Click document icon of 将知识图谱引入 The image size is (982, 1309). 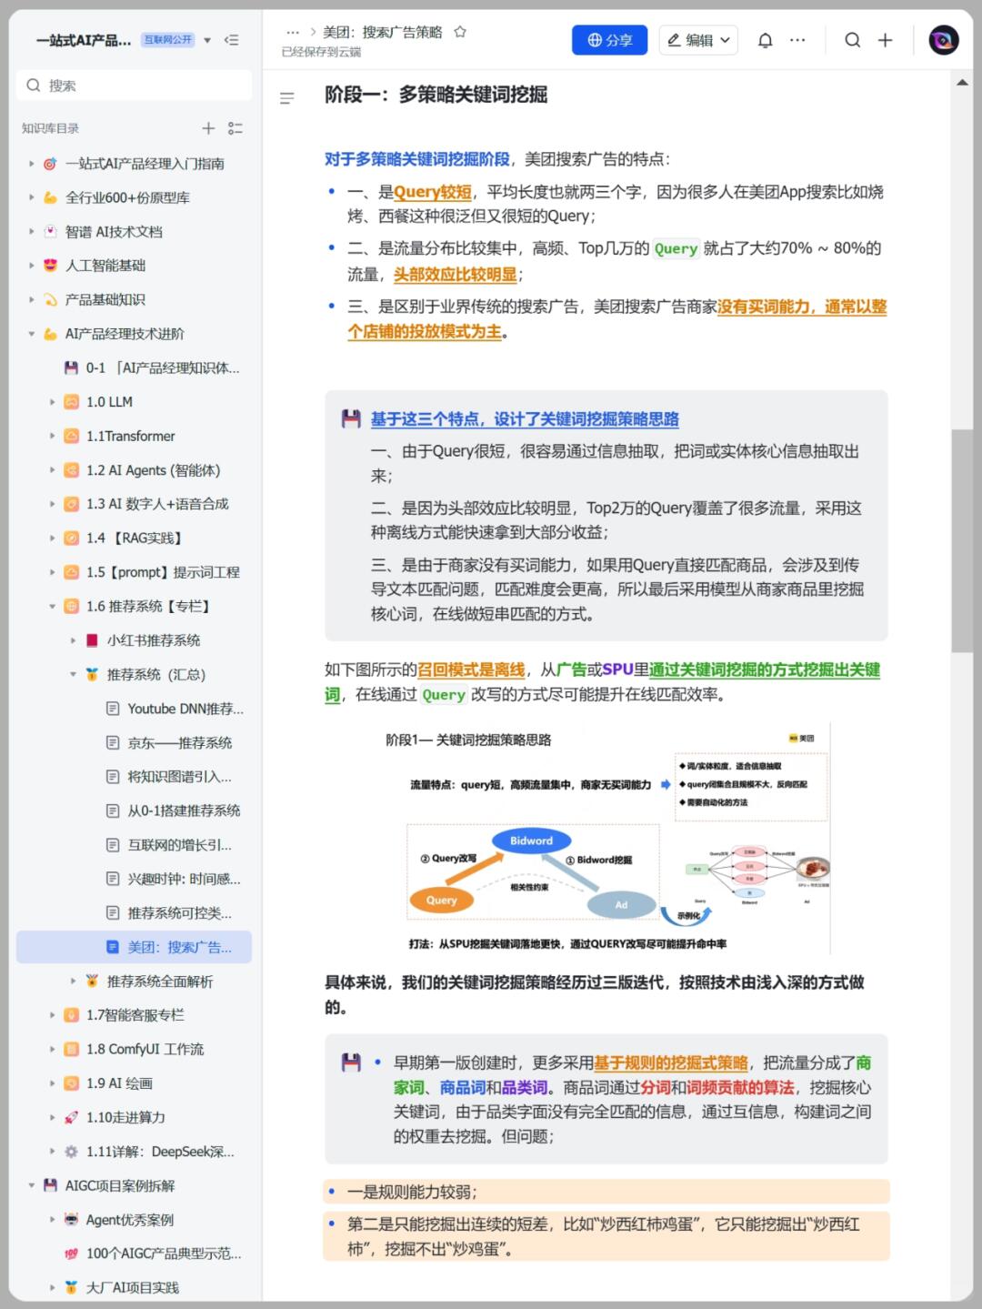click(x=113, y=777)
